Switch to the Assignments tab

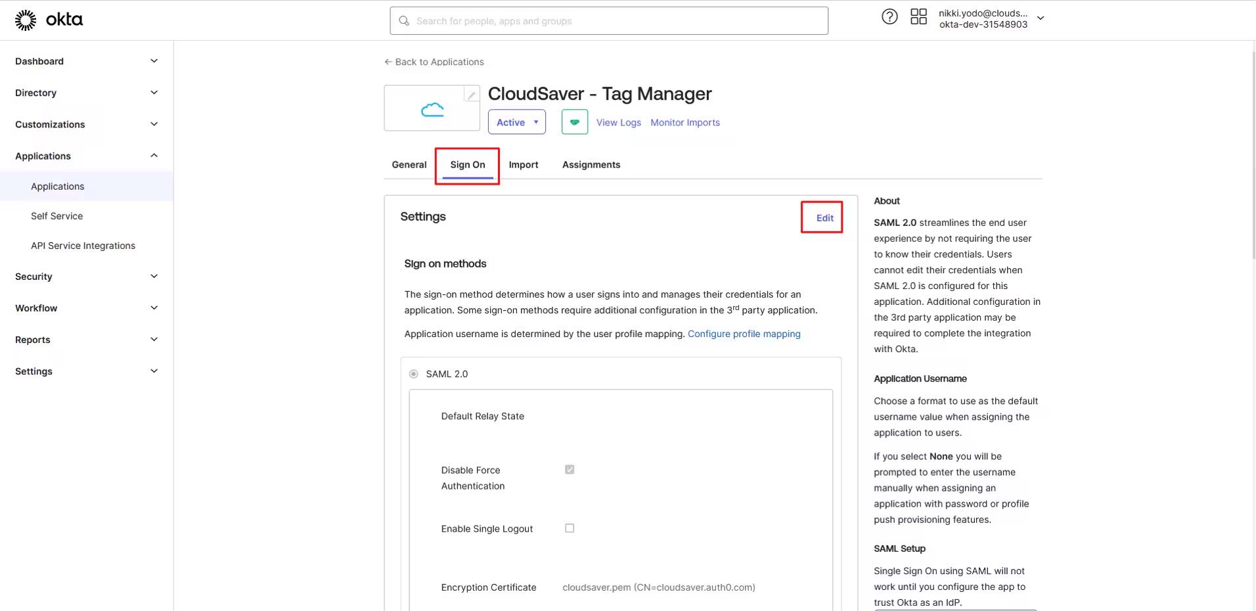click(x=591, y=165)
